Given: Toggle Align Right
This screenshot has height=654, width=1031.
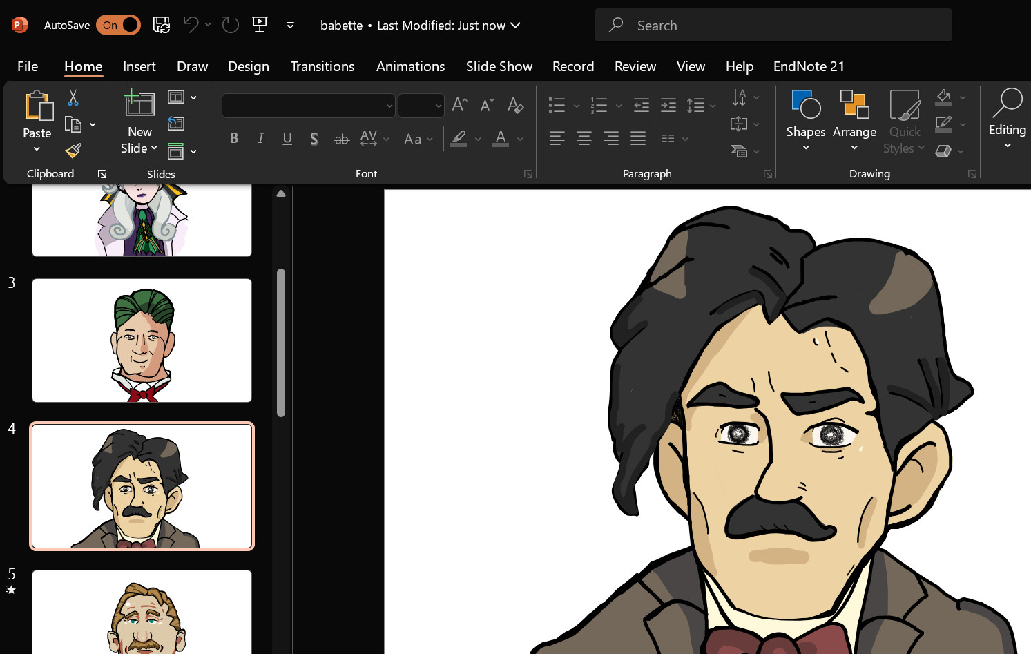Looking at the screenshot, I should click(611, 139).
